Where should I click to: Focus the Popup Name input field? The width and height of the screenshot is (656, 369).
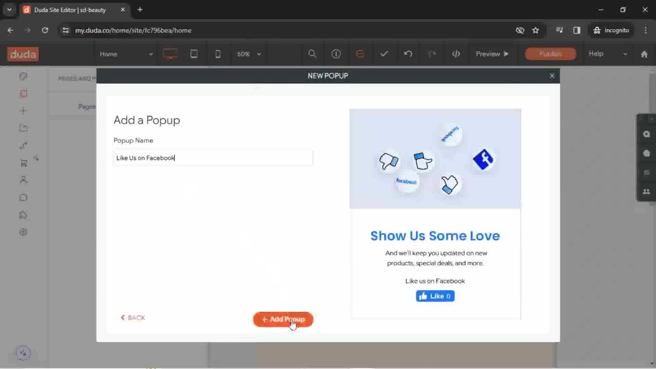(213, 158)
